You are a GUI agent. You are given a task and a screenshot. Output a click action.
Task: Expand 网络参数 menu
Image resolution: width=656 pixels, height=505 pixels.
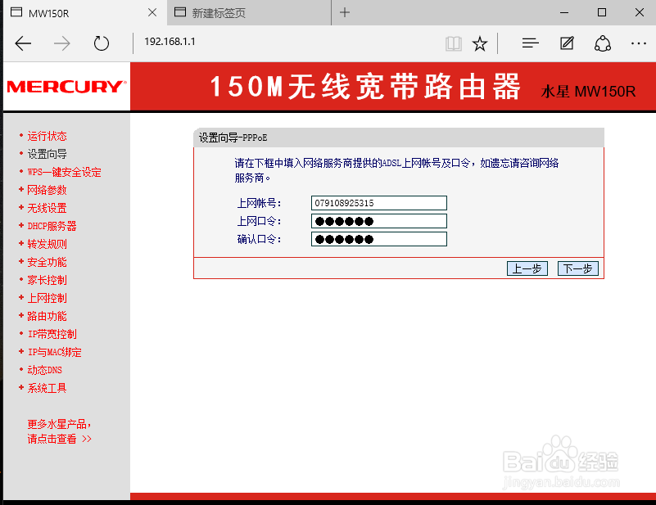(47, 190)
